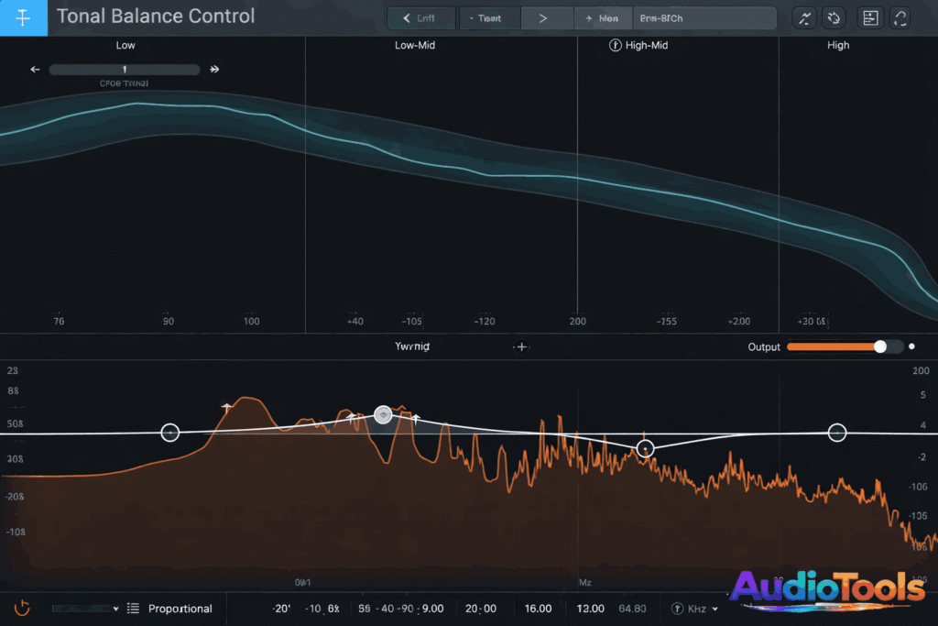
Task: Open the Tonal Balance Control app icon
Action: (23, 16)
